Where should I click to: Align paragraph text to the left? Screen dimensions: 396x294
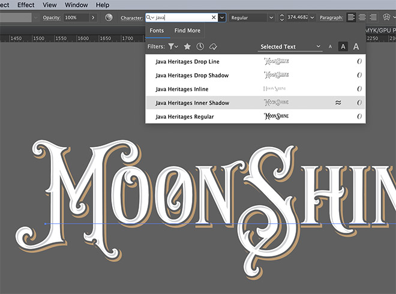351,17
